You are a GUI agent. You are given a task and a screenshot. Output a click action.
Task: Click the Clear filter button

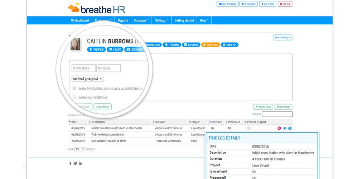tap(102, 107)
